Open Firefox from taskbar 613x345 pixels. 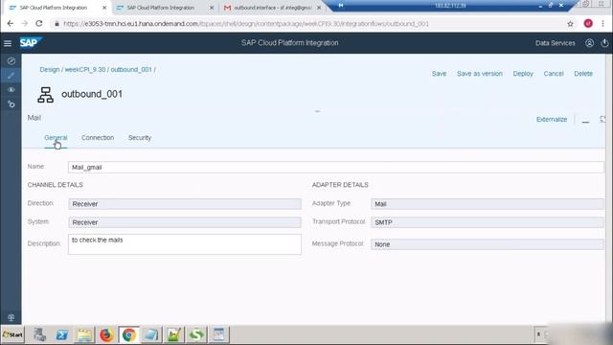pos(106,334)
